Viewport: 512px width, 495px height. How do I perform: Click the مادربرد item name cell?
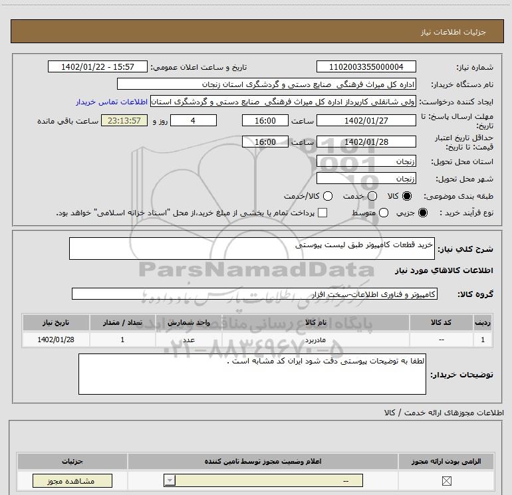316,340
